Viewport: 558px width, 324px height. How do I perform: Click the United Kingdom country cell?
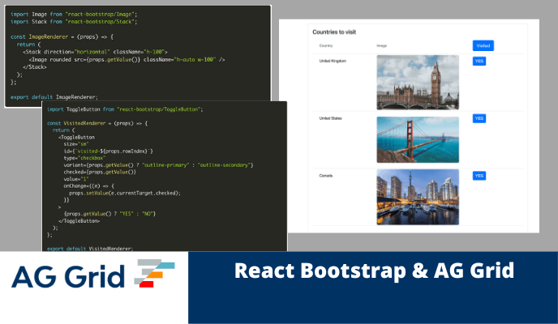click(x=333, y=61)
